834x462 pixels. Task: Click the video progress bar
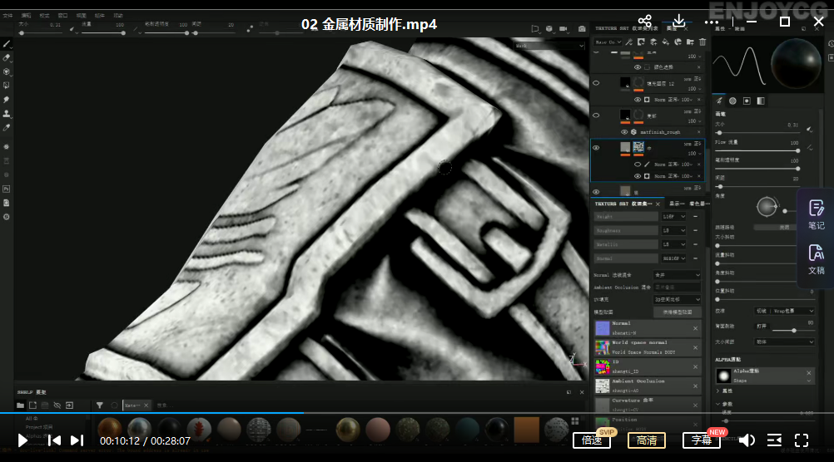[x=416, y=412]
